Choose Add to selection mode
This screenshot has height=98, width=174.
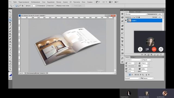18,6
